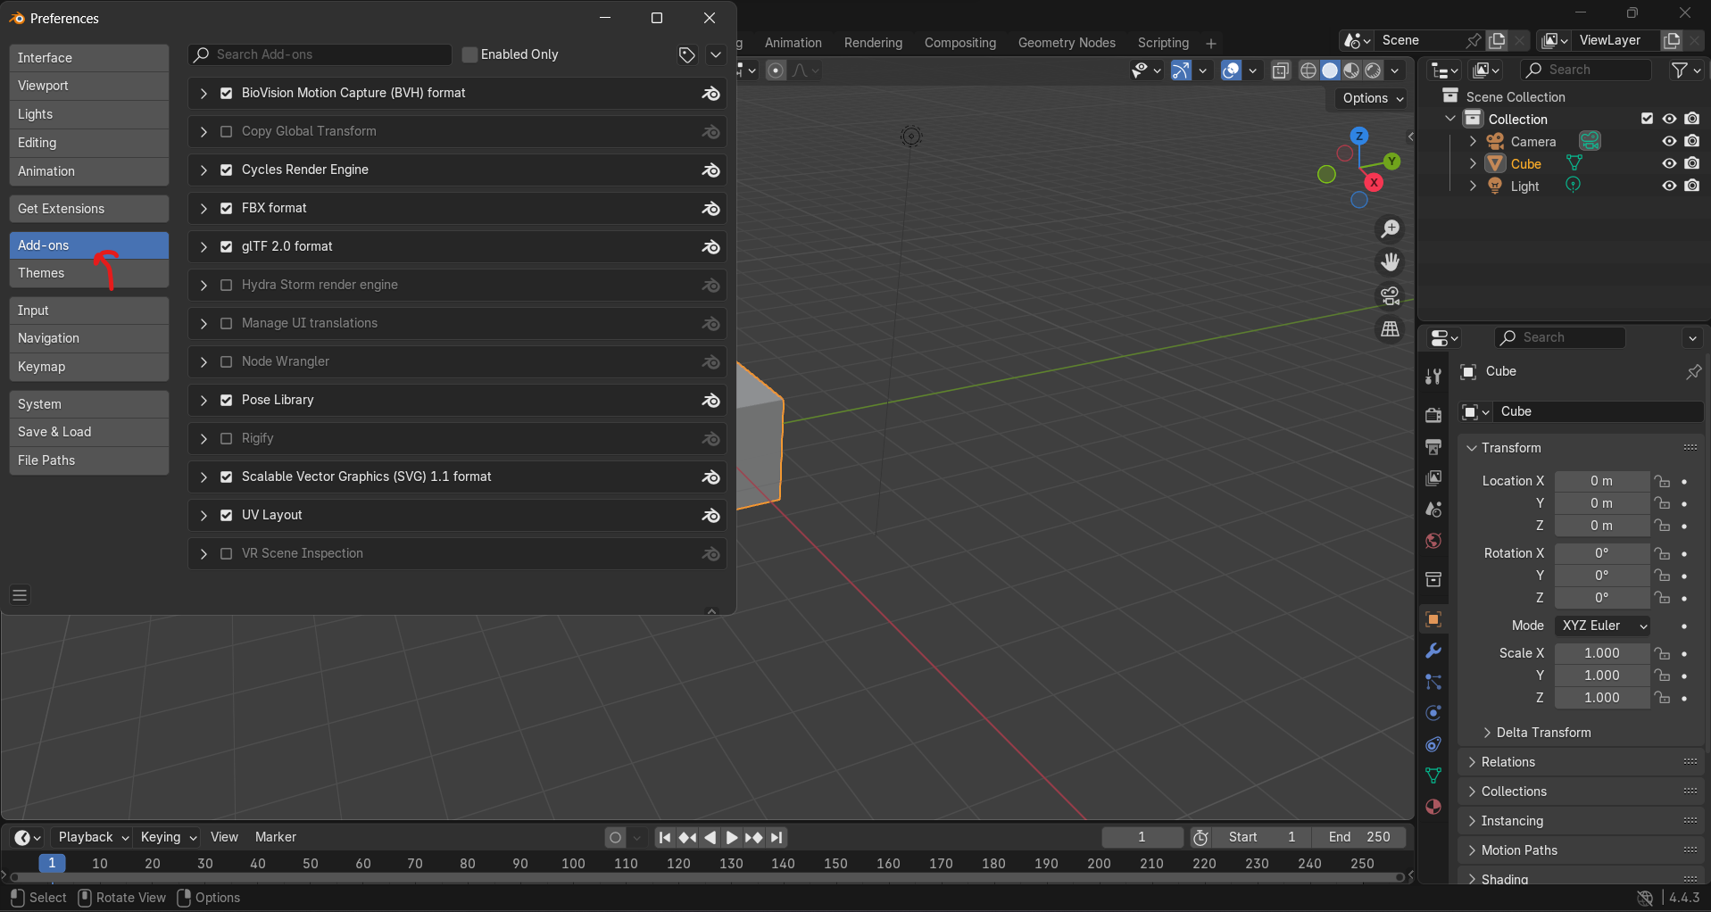Toggle X-ray icon in viewport header

(1281, 70)
